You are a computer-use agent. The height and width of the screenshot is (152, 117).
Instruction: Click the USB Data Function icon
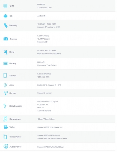pos(5,106)
